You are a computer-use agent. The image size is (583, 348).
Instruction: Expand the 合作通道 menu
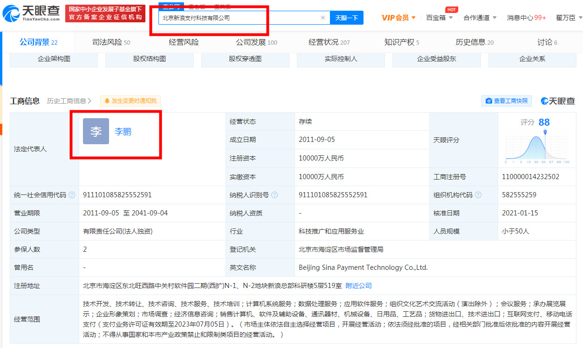click(x=480, y=18)
